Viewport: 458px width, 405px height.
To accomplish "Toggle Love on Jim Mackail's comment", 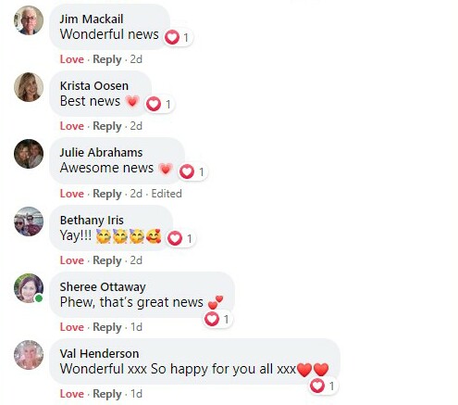I will [72, 59].
